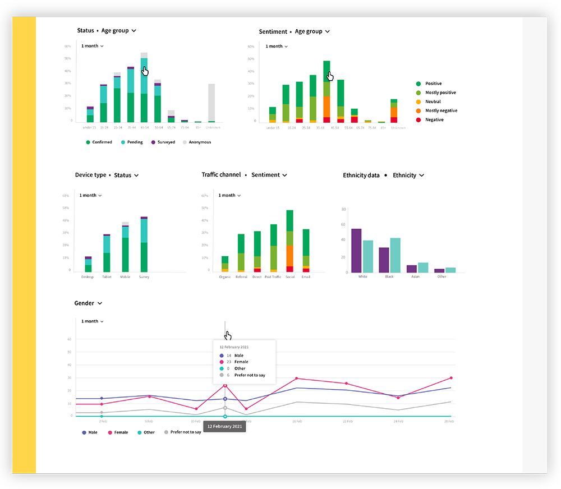Click Female data point on 18 Feb
Screen dimensions: 561x489
pyautogui.click(x=297, y=379)
